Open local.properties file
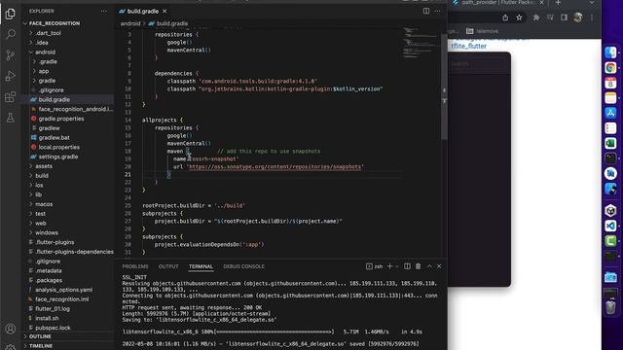The height and width of the screenshot is (350, 623). 58,147
